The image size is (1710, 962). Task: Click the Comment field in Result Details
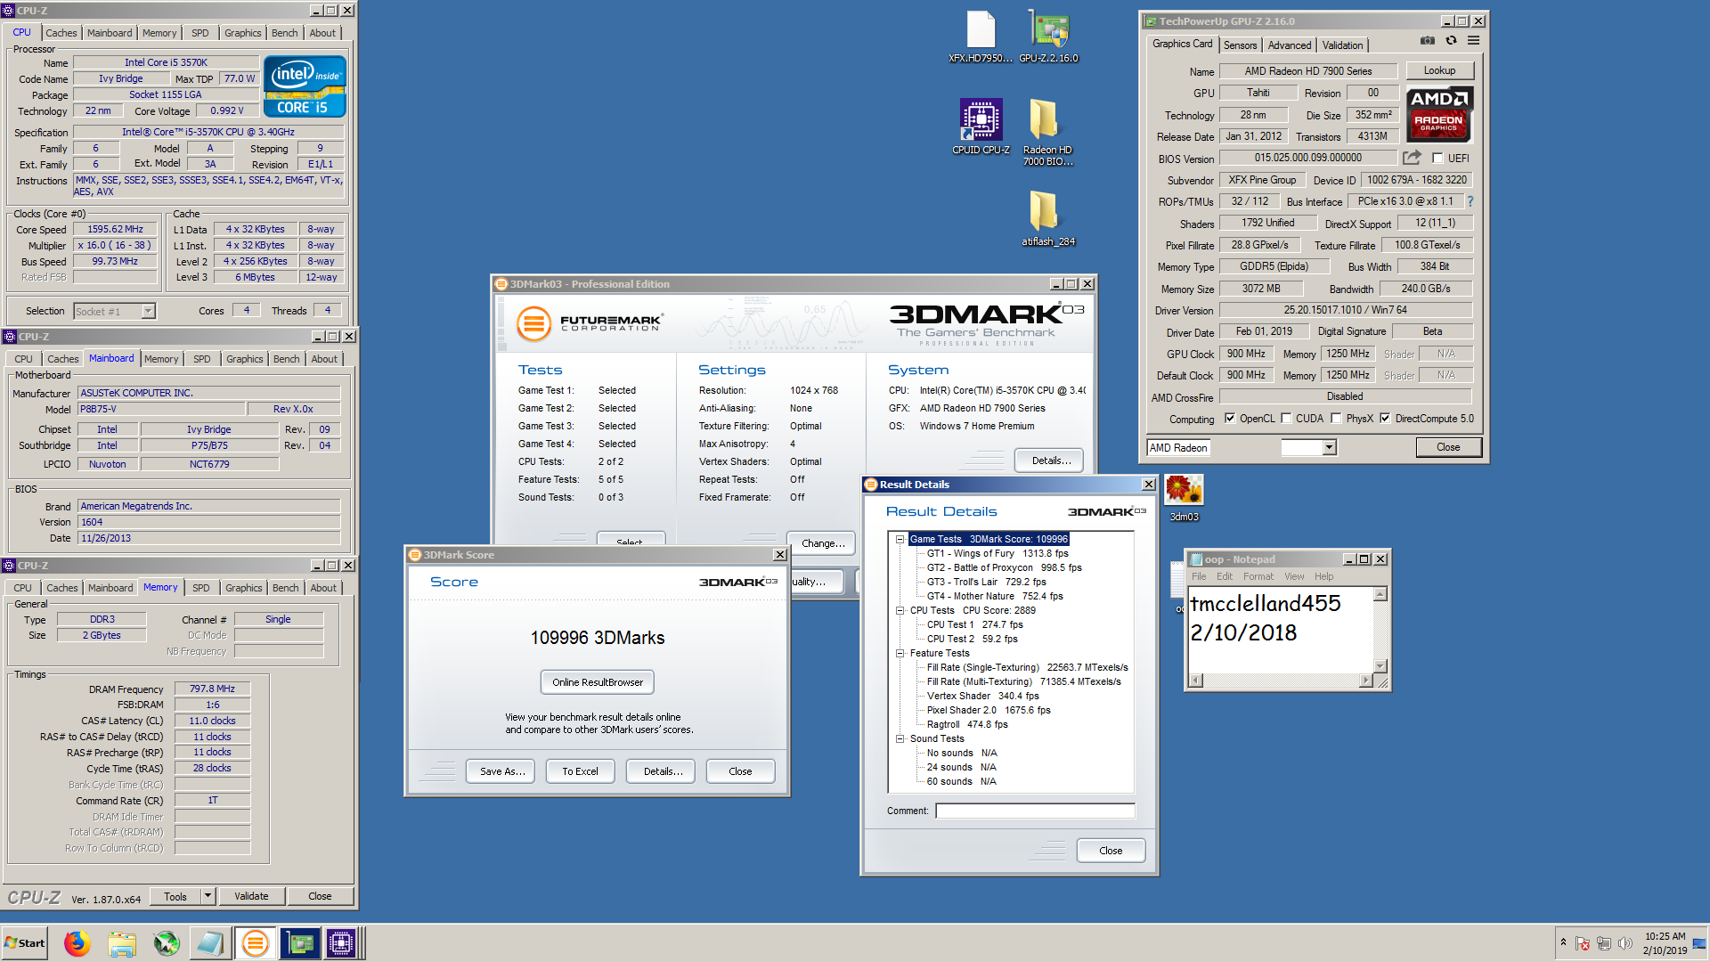tap(1035, 811)
